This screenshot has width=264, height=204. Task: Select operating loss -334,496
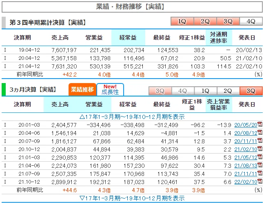click(x=98, y=125)
